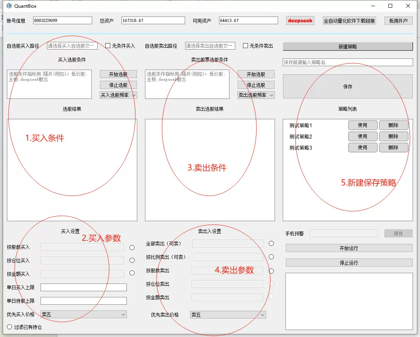Start stock selection with the buy-side 开始选股 button

point(118,74)
